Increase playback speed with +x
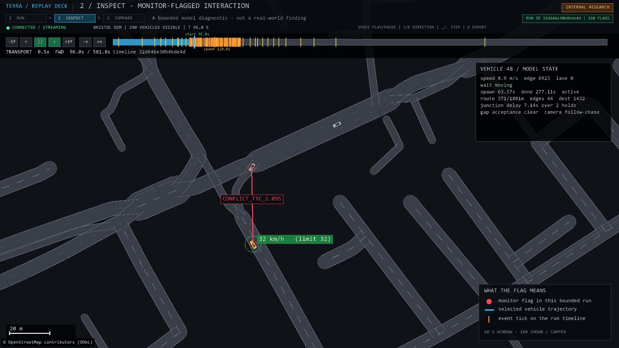The width and height of the screenshot is (619, 348). click(100, 42)
